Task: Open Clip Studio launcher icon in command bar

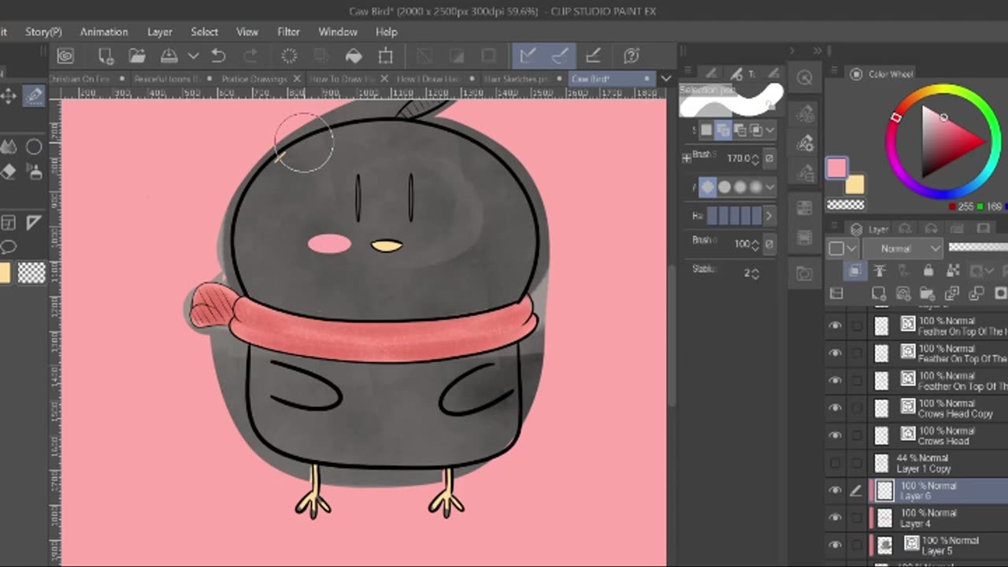Action: tap(65, 56)
